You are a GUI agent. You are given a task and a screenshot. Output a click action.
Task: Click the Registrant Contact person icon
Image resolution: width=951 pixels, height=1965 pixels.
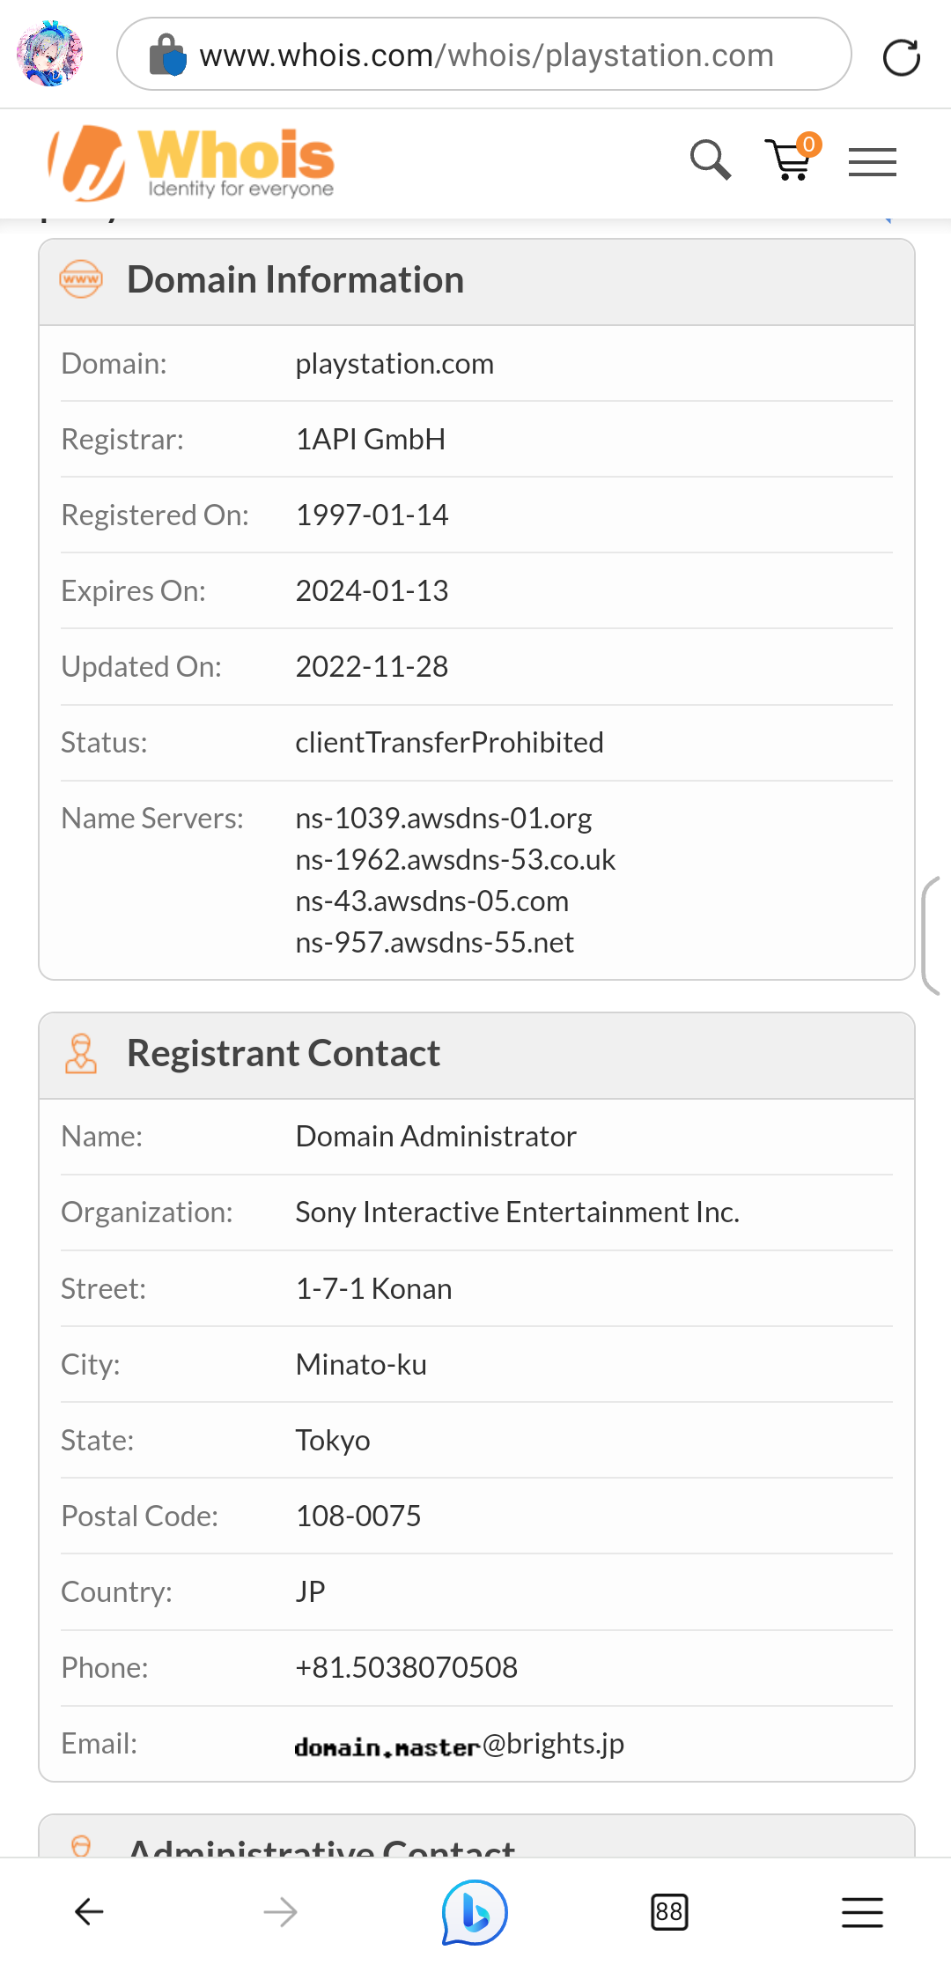tap(81, 1053)
